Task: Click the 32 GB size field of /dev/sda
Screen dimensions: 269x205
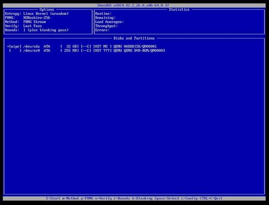Action: click(x=69, y=46)
